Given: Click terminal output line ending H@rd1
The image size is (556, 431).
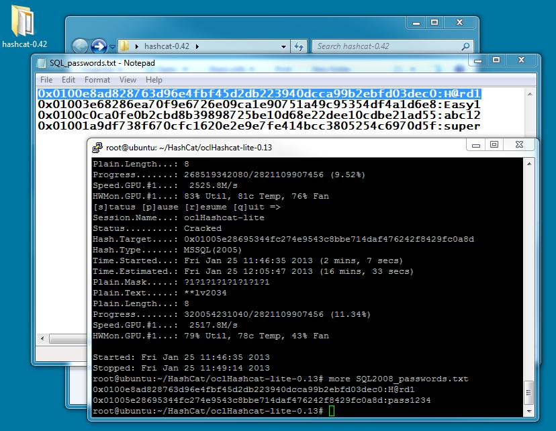Looking at the screenshot, I should pos(254,389).
